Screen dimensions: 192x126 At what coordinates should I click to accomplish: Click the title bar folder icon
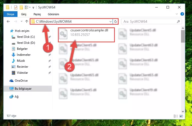[7, 7]
